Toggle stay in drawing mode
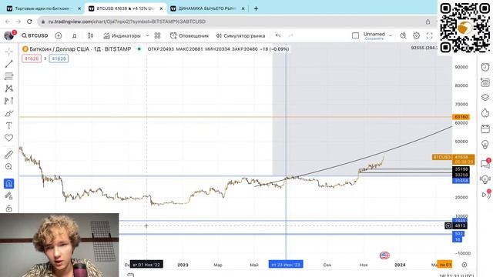Screen dimensions: 493x277 click(8, 196)
